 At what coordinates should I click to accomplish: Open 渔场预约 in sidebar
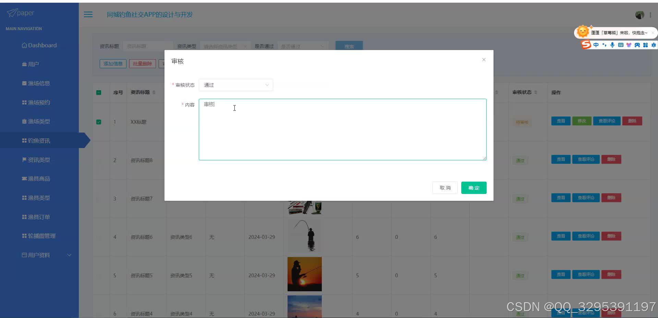click(x=36, y=102)
